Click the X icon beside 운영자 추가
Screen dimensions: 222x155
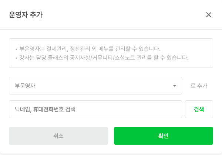208,15
